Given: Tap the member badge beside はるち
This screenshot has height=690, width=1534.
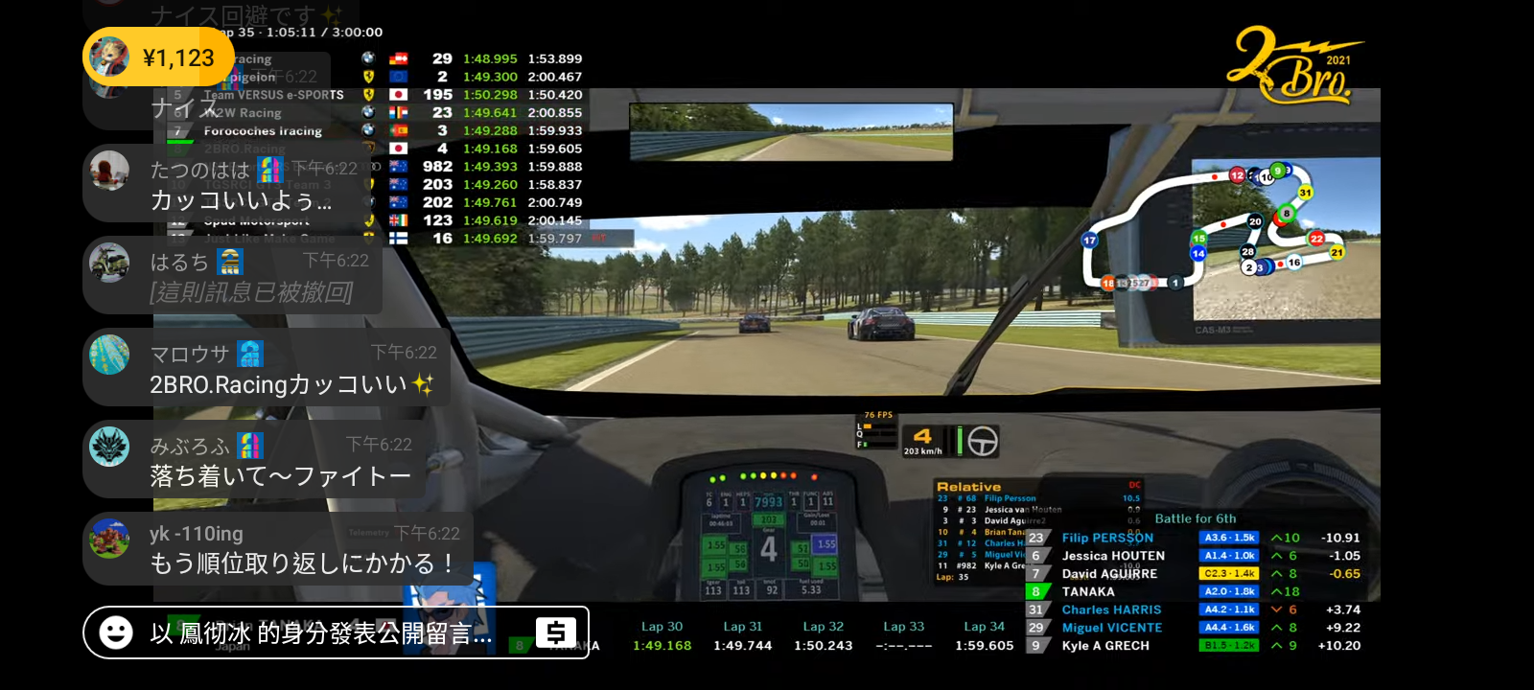Looking at the screenshot, I should [230, 262].
